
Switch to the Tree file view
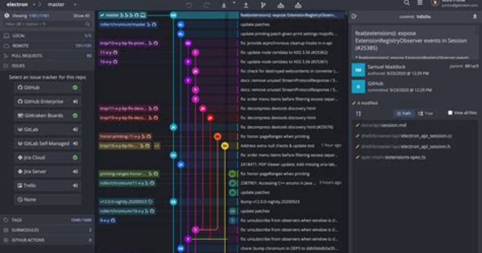click(x=426, y=114)
